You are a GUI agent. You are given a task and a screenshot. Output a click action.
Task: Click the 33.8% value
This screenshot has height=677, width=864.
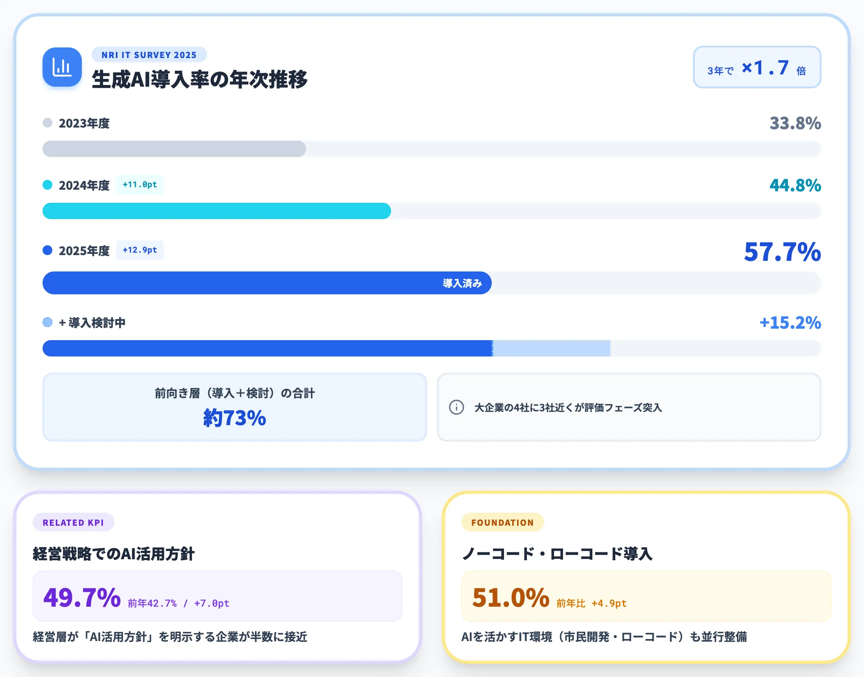795,123
